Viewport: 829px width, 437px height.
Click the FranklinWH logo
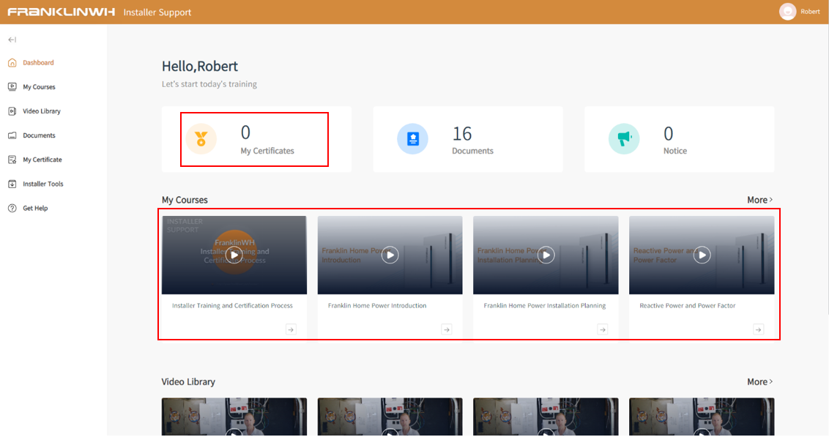(61, 12)
